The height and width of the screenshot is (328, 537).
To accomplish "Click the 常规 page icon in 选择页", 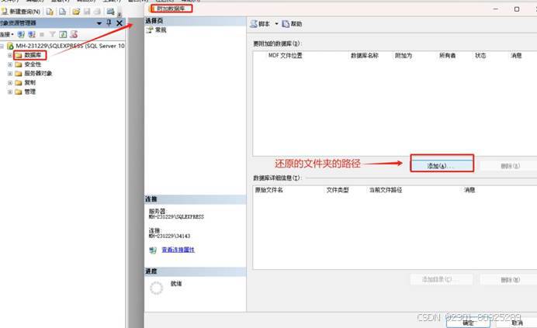I will (x=149, y=30).
